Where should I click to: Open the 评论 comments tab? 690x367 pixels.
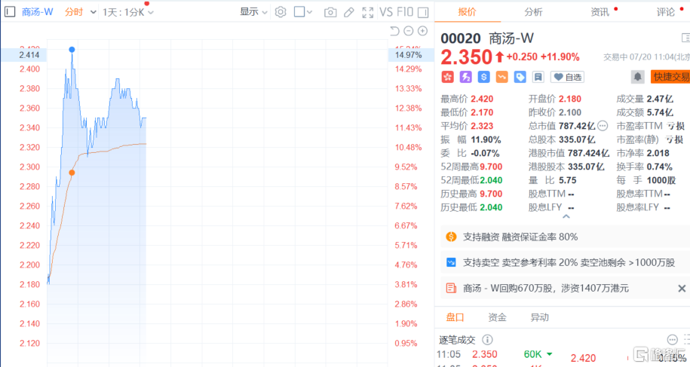point(666,12)
